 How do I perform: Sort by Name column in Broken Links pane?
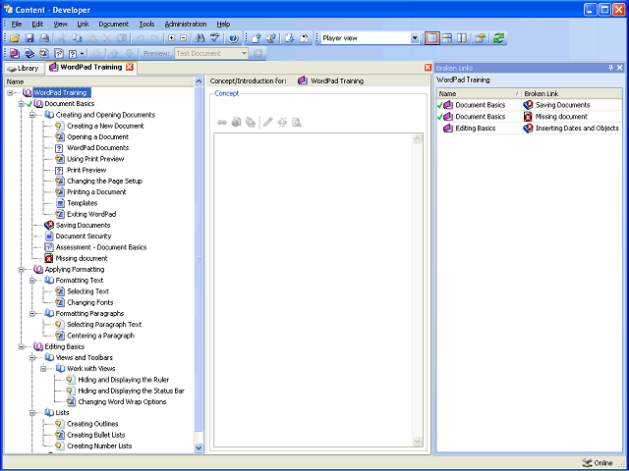point(479,94)
